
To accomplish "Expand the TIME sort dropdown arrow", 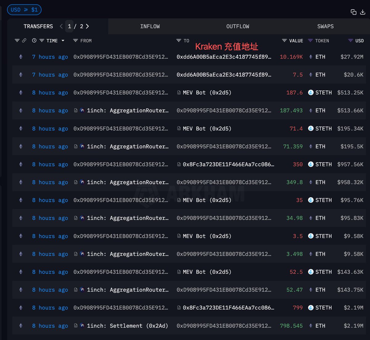I will (63, 40).
